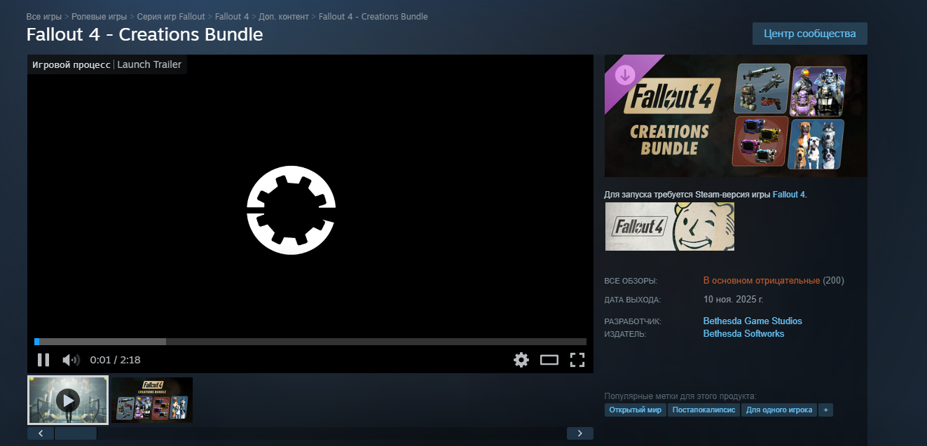This screenshot has width=927, height=446.
Task: Open publisher Bethesda Softworks
Action: point(743,334)
